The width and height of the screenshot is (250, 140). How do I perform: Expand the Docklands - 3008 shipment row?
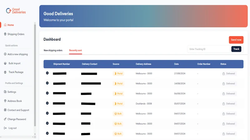point(47,103)
